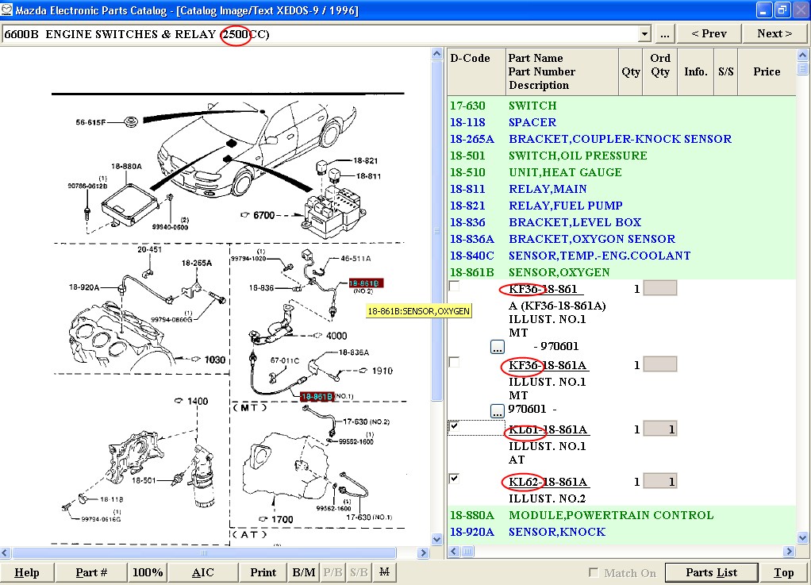811x585 pixels.
Task: Select RELAY,FUEL PUMP row
Action: tap(621, 206)
